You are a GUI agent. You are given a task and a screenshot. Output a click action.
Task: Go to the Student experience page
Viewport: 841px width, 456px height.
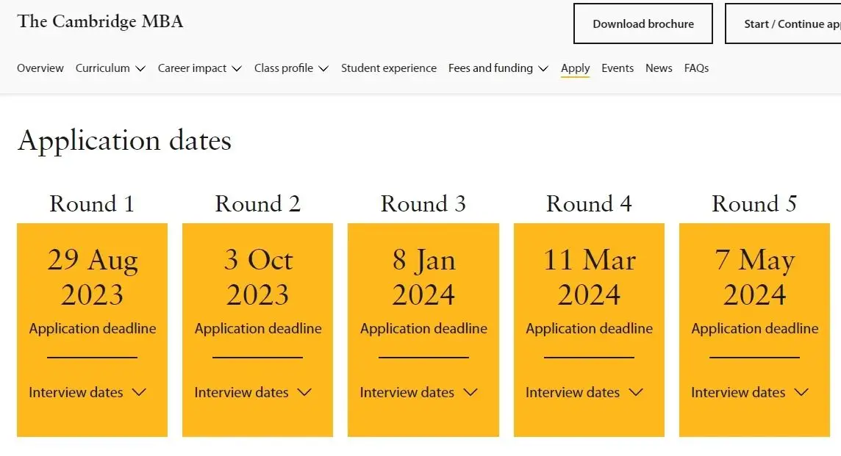[x=388, y=68]
